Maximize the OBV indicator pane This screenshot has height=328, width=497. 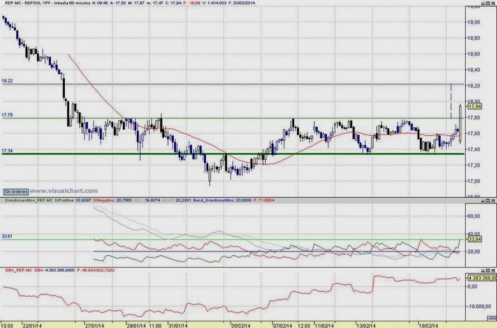[488, 270]
